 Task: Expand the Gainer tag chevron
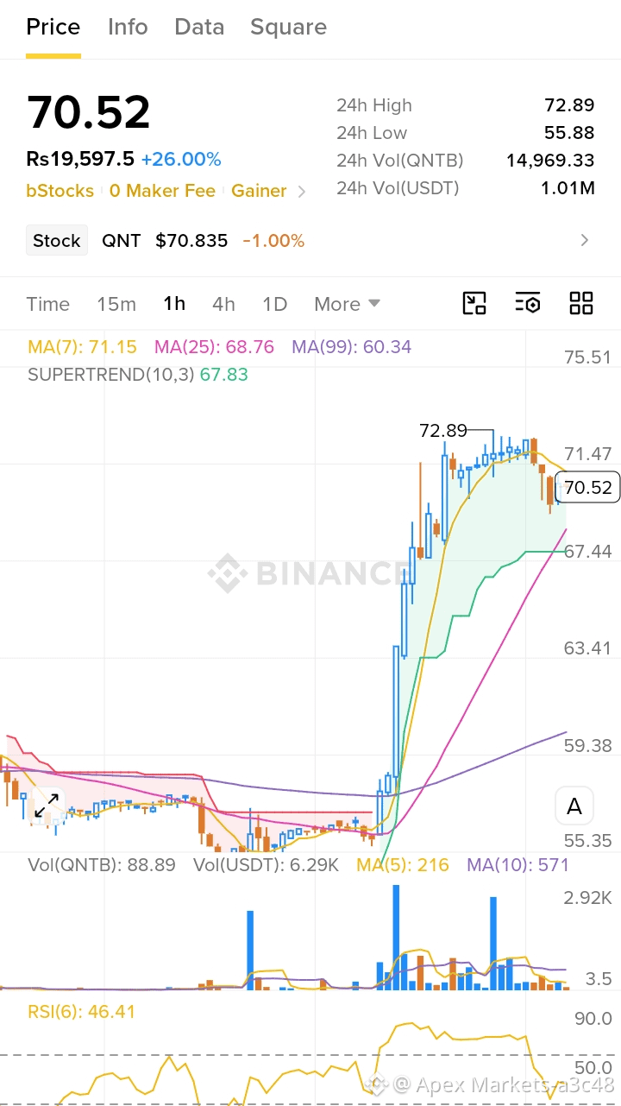(x=302, y=192)
